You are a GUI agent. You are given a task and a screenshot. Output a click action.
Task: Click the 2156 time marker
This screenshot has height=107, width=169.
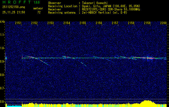point(99,23)
